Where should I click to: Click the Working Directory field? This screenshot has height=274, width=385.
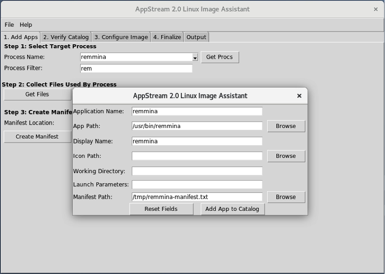click(x=196, y=171)
